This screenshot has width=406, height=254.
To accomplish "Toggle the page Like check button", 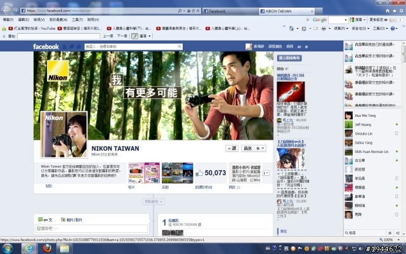I will 232,148.
